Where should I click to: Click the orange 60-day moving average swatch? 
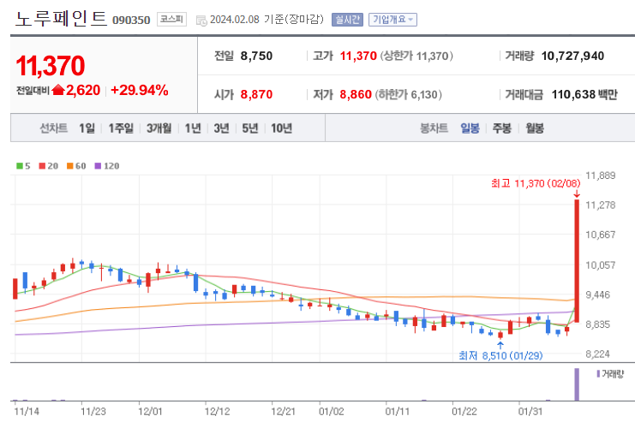70,166
